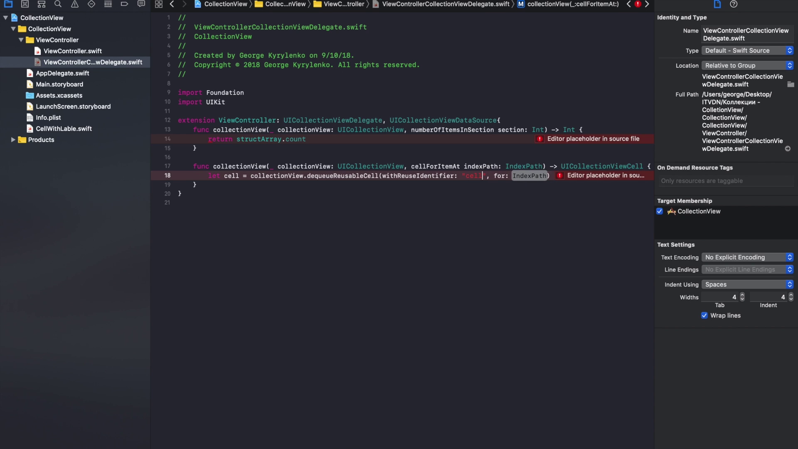The height and width of the screenshot is (449, 798).
Task: Go back in editor history
Action: click(172, 4)
